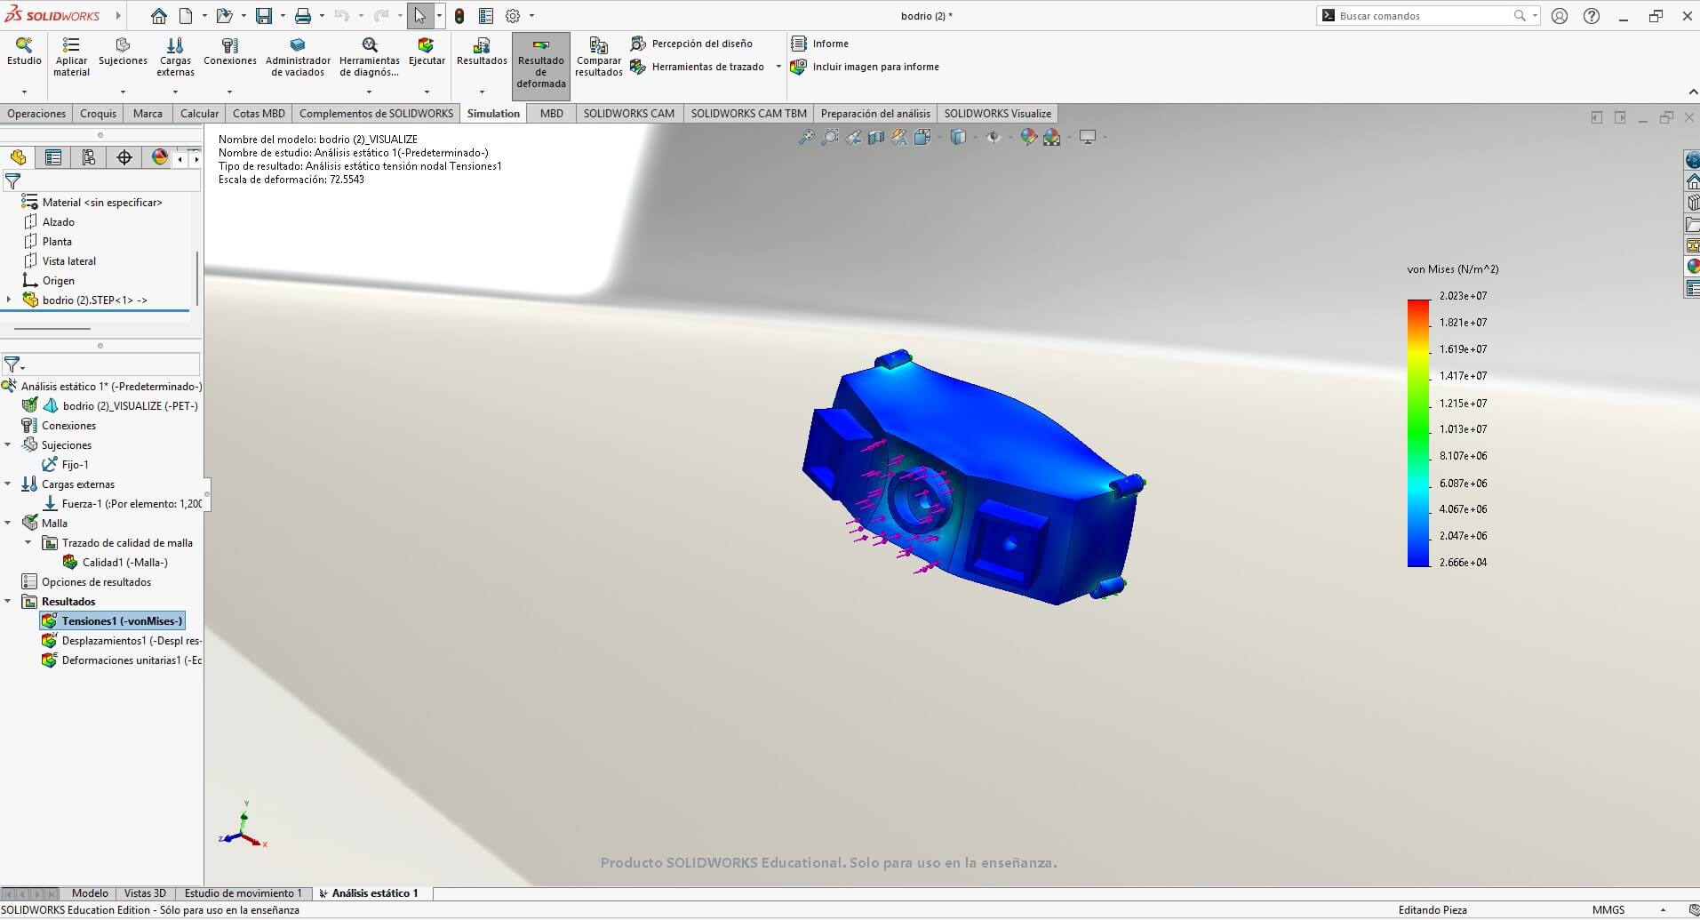The image size is (1700, 920).
Task: Open Herramientas de diagnóstico tool
Action: pos(370,57)
